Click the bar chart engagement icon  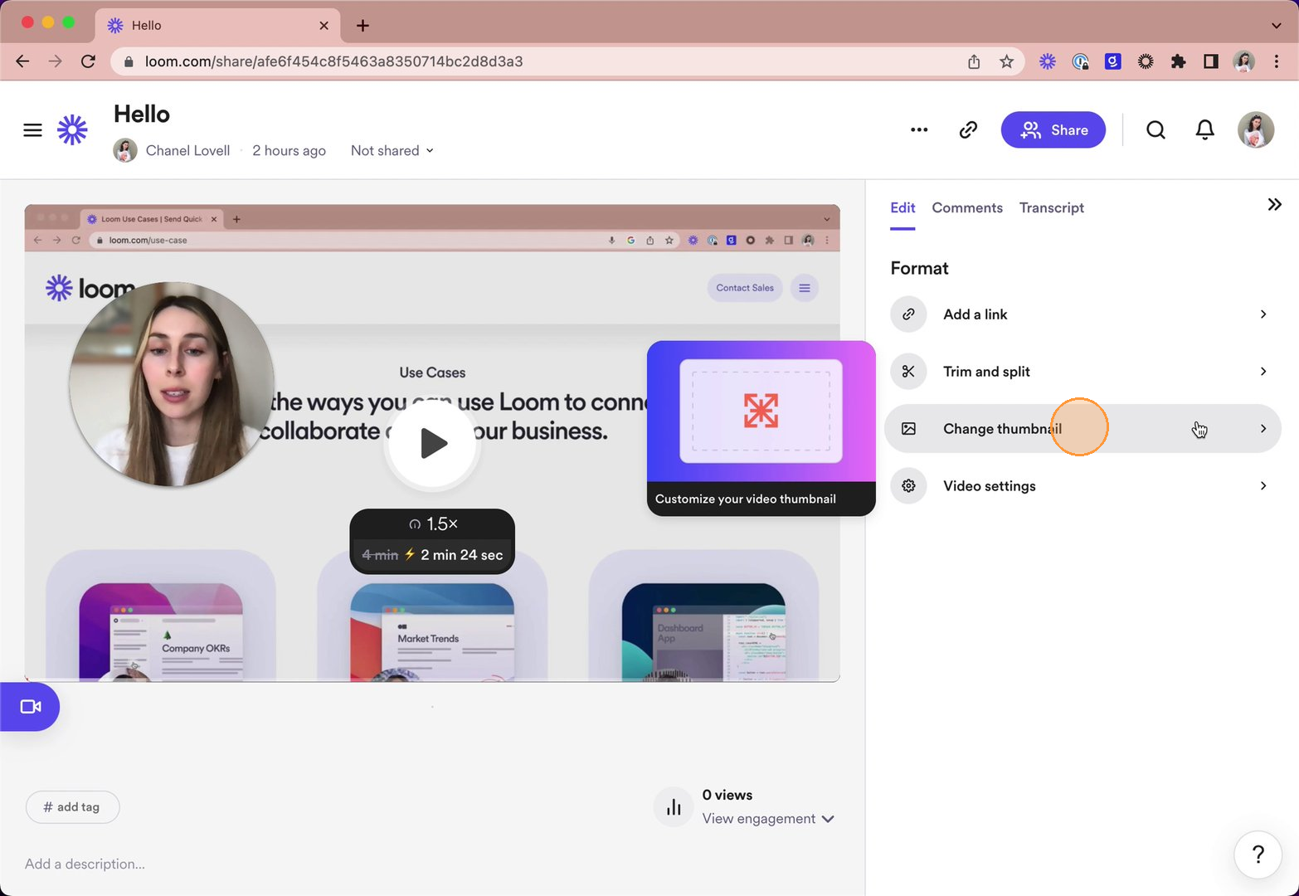674,807
